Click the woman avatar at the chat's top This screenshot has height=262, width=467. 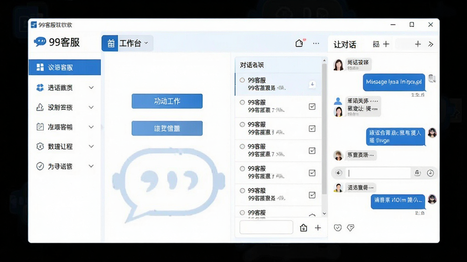point(338,65)
